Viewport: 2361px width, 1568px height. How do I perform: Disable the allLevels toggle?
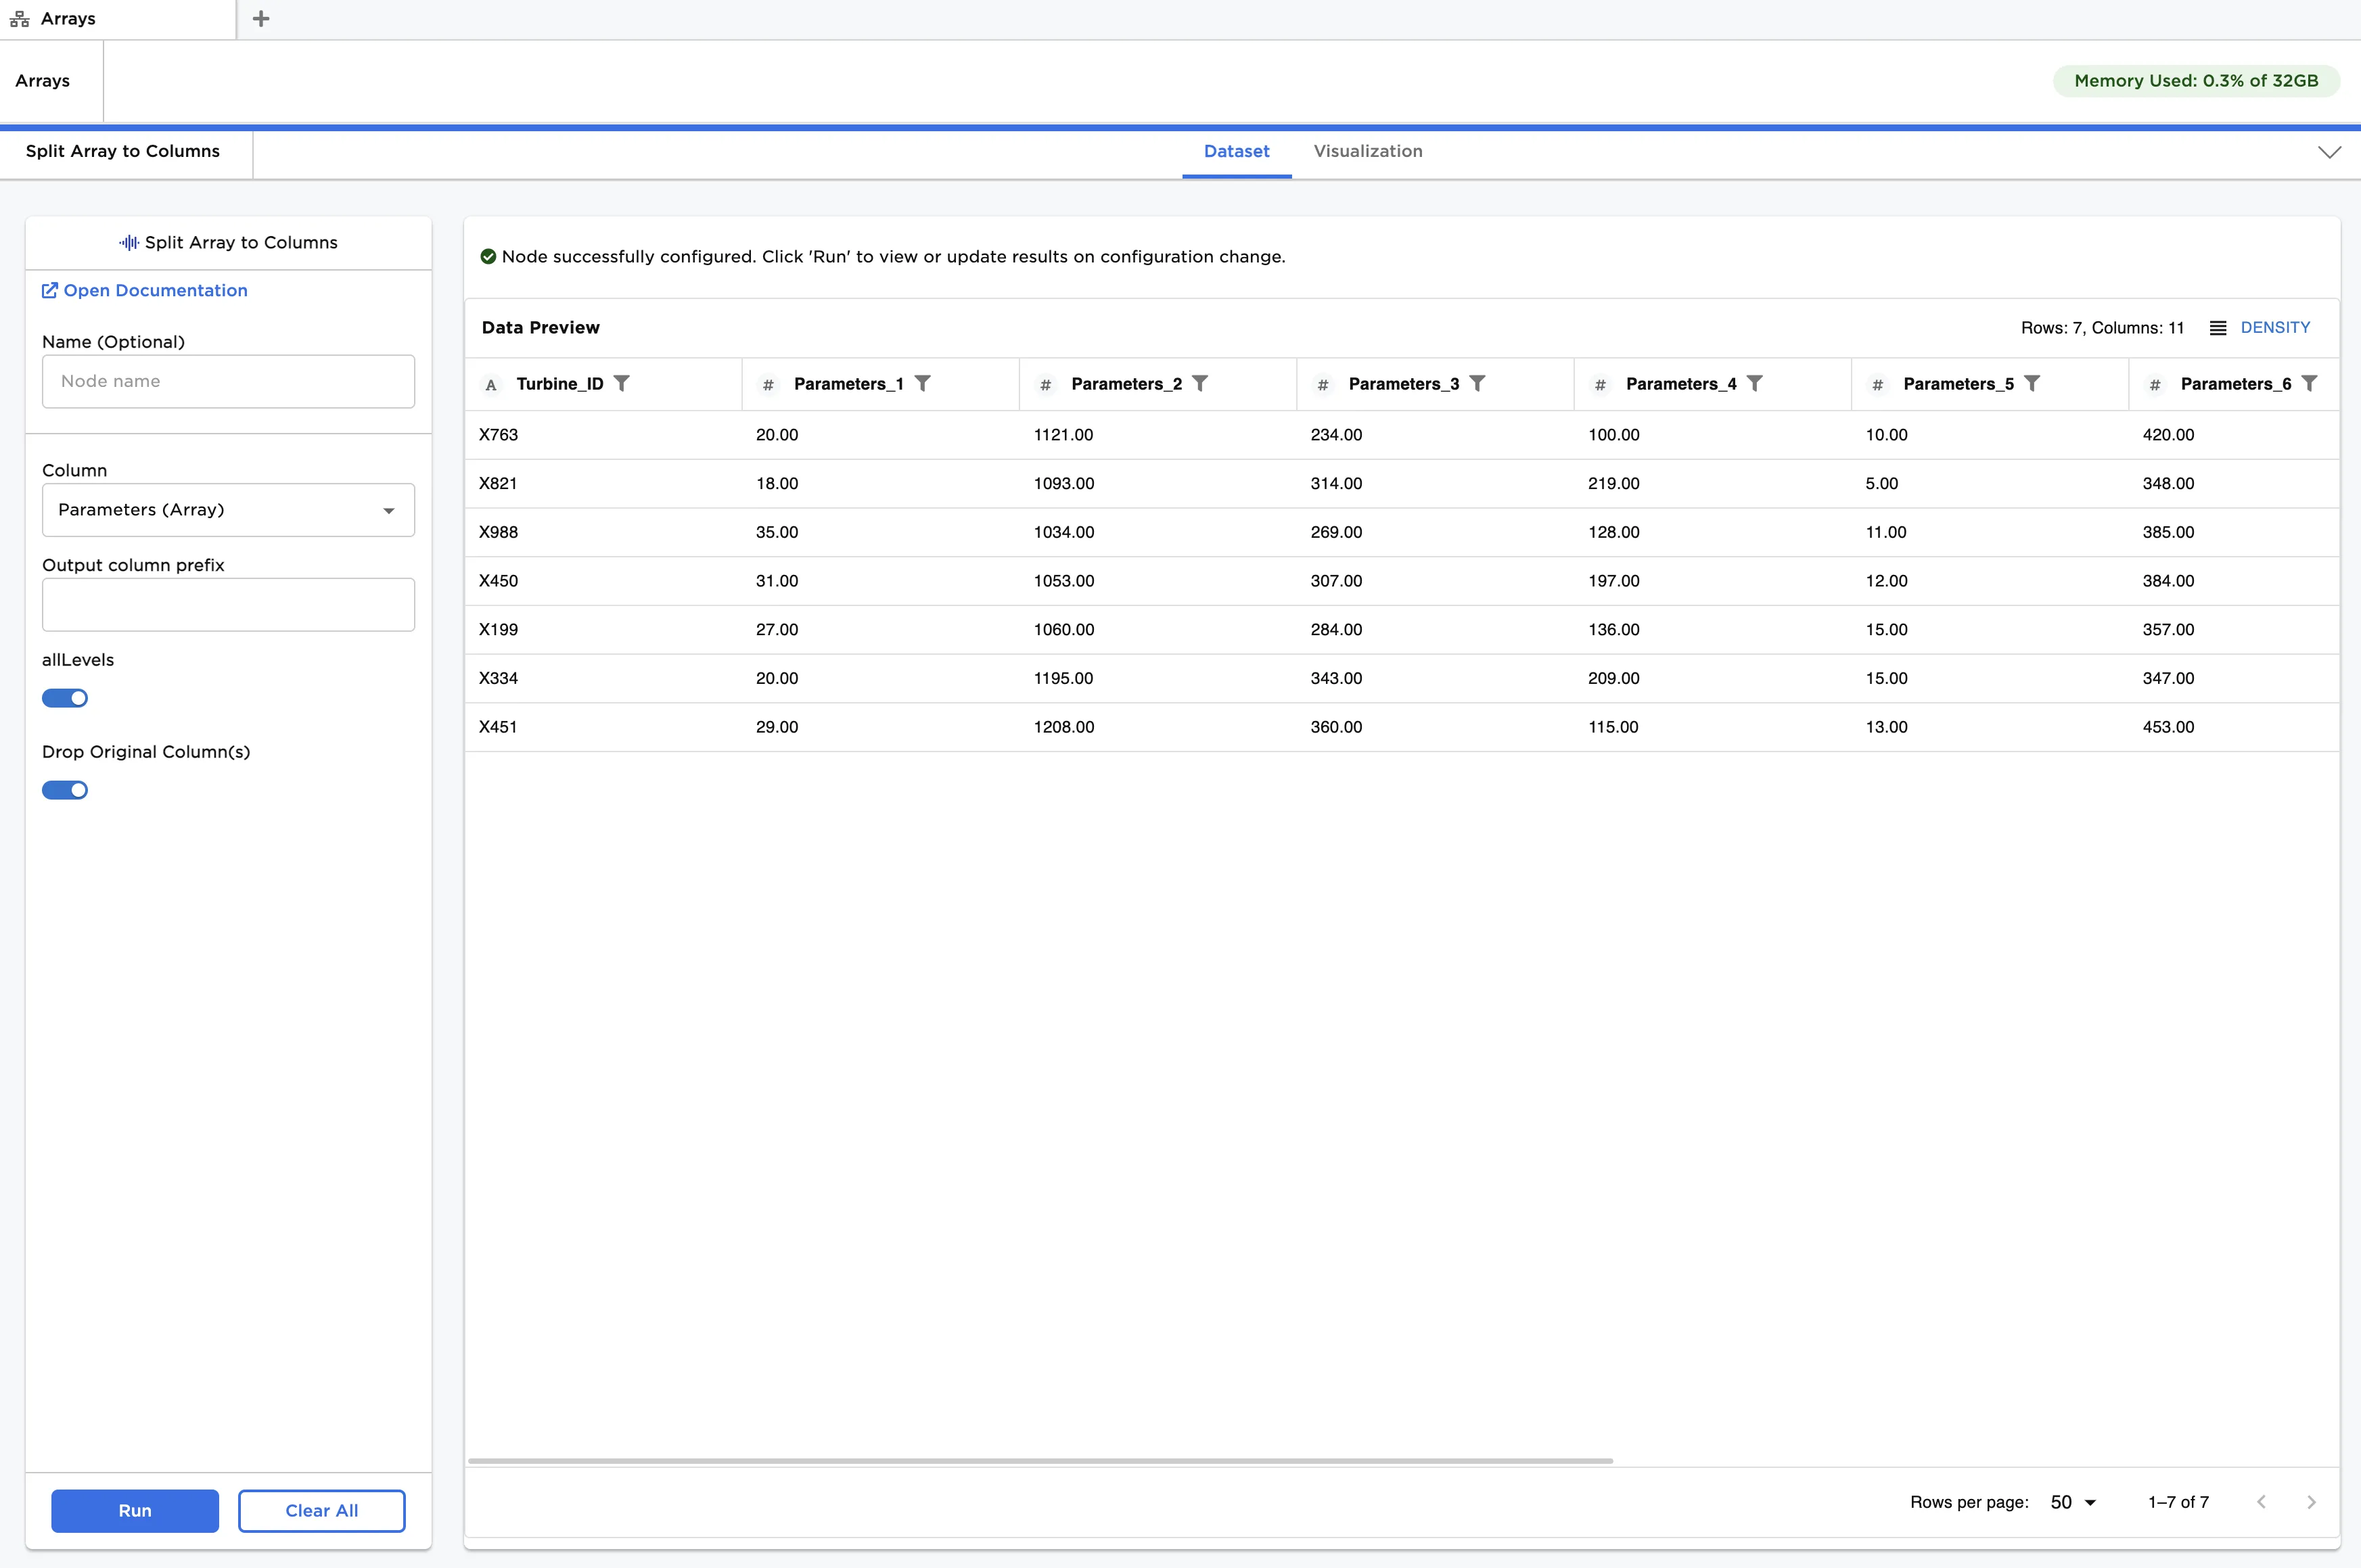65,698
